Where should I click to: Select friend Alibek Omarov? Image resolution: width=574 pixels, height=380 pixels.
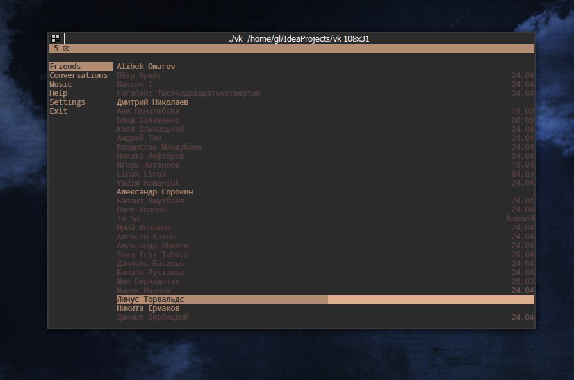[145, 66]
